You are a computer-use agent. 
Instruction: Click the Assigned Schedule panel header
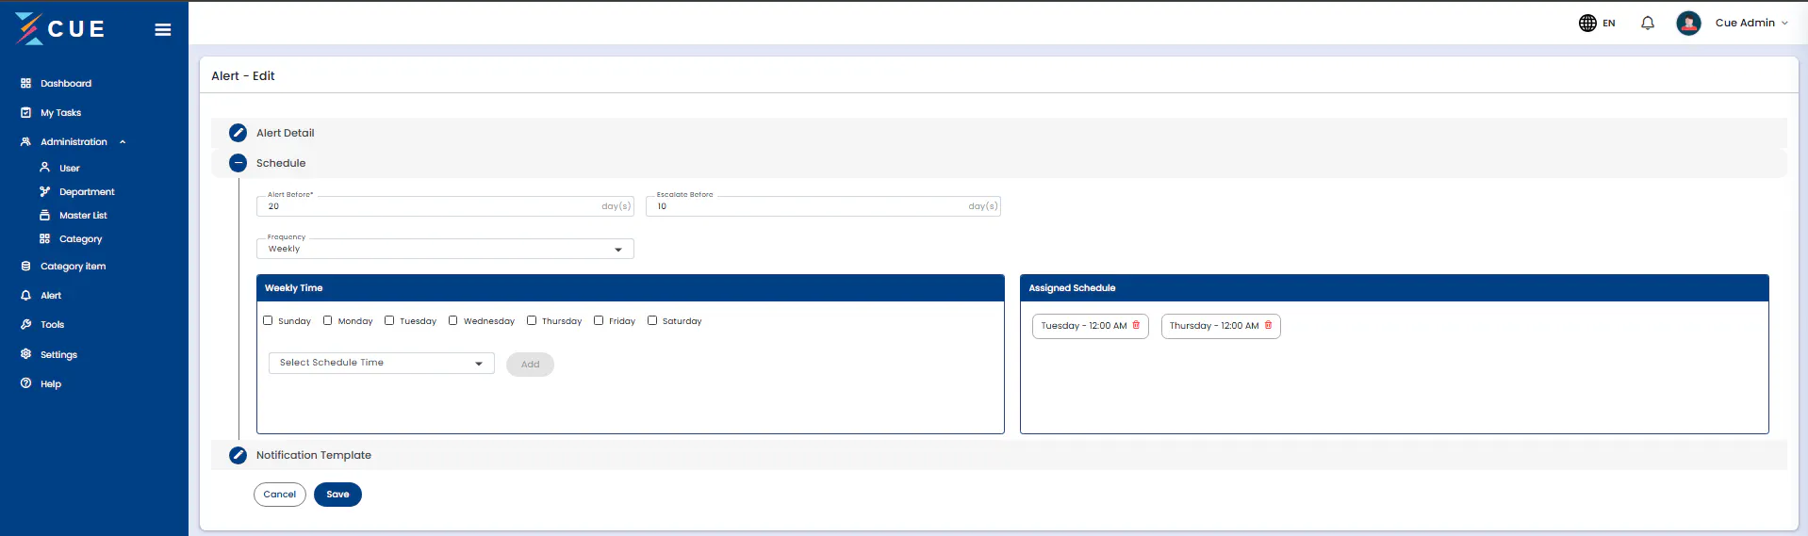coord(1394,288)
